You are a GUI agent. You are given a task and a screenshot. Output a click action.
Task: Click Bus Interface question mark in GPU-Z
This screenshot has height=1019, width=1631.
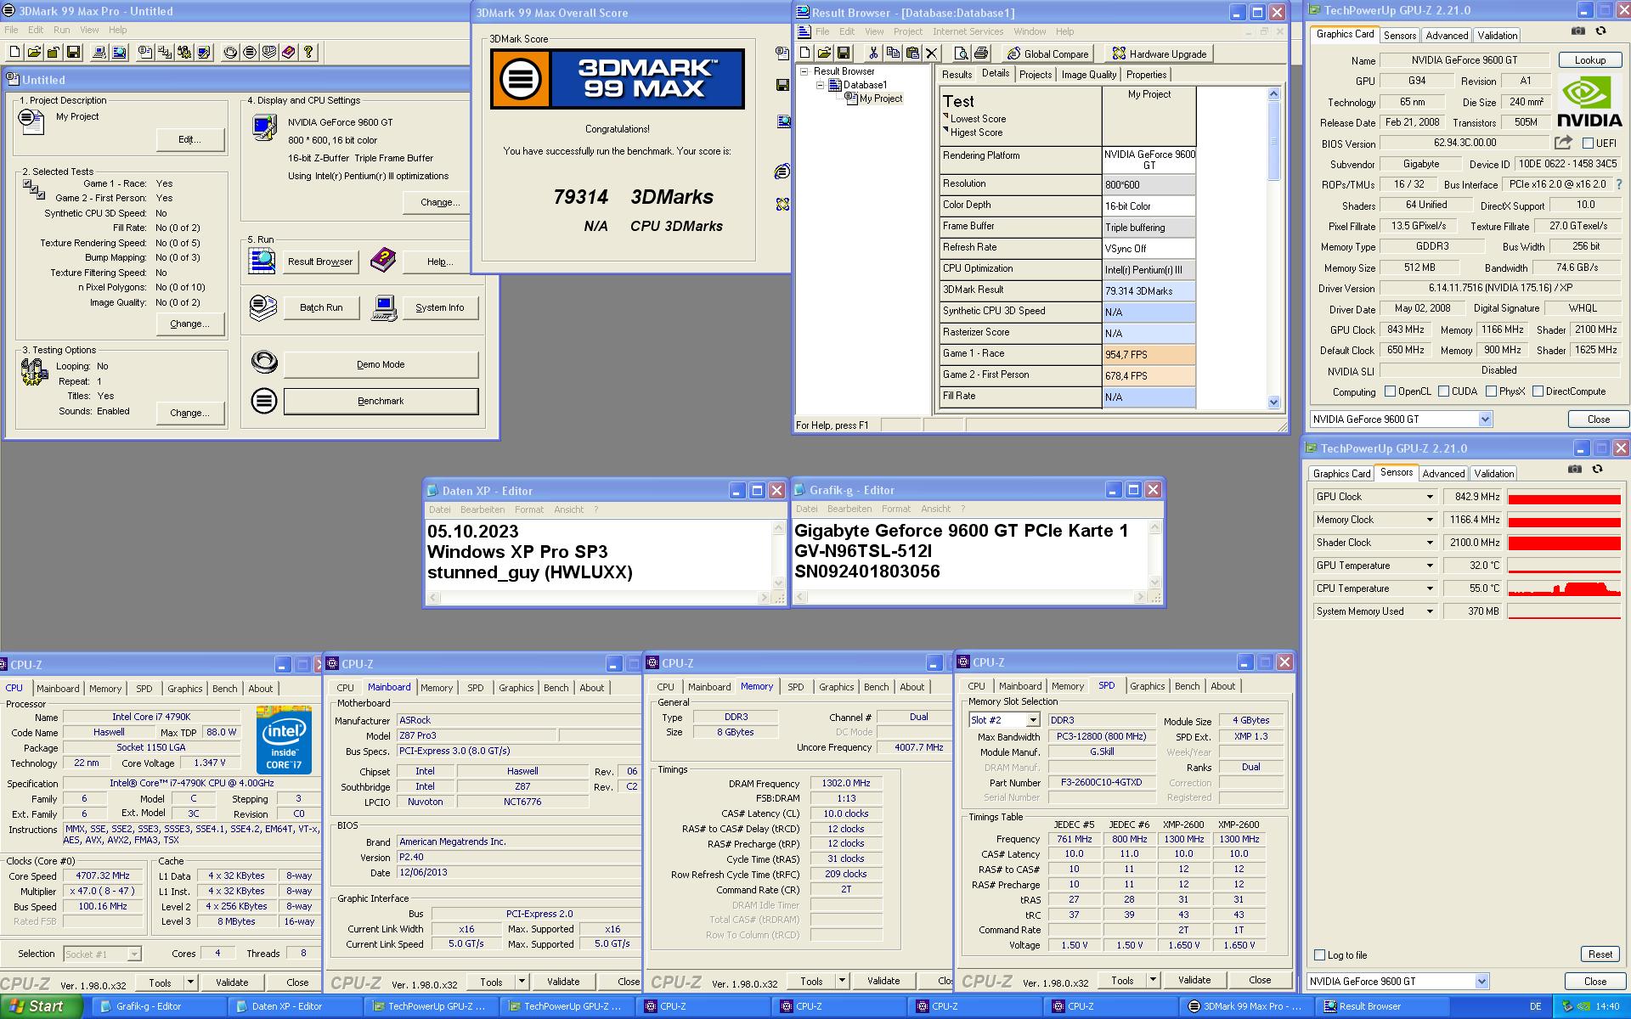click(x=1618, y=184)
